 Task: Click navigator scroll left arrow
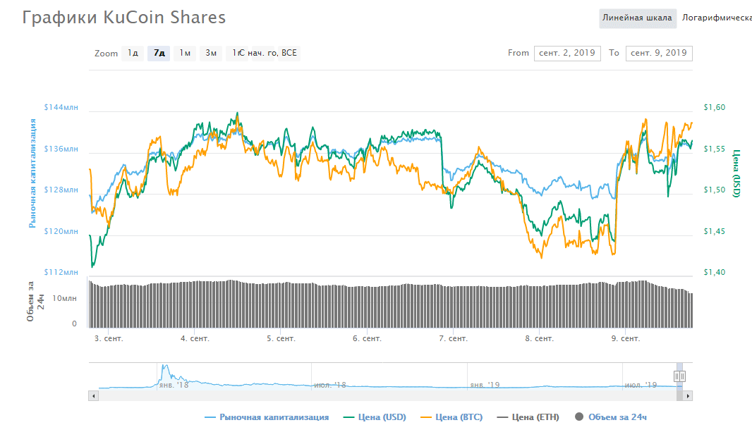point(94,396)
